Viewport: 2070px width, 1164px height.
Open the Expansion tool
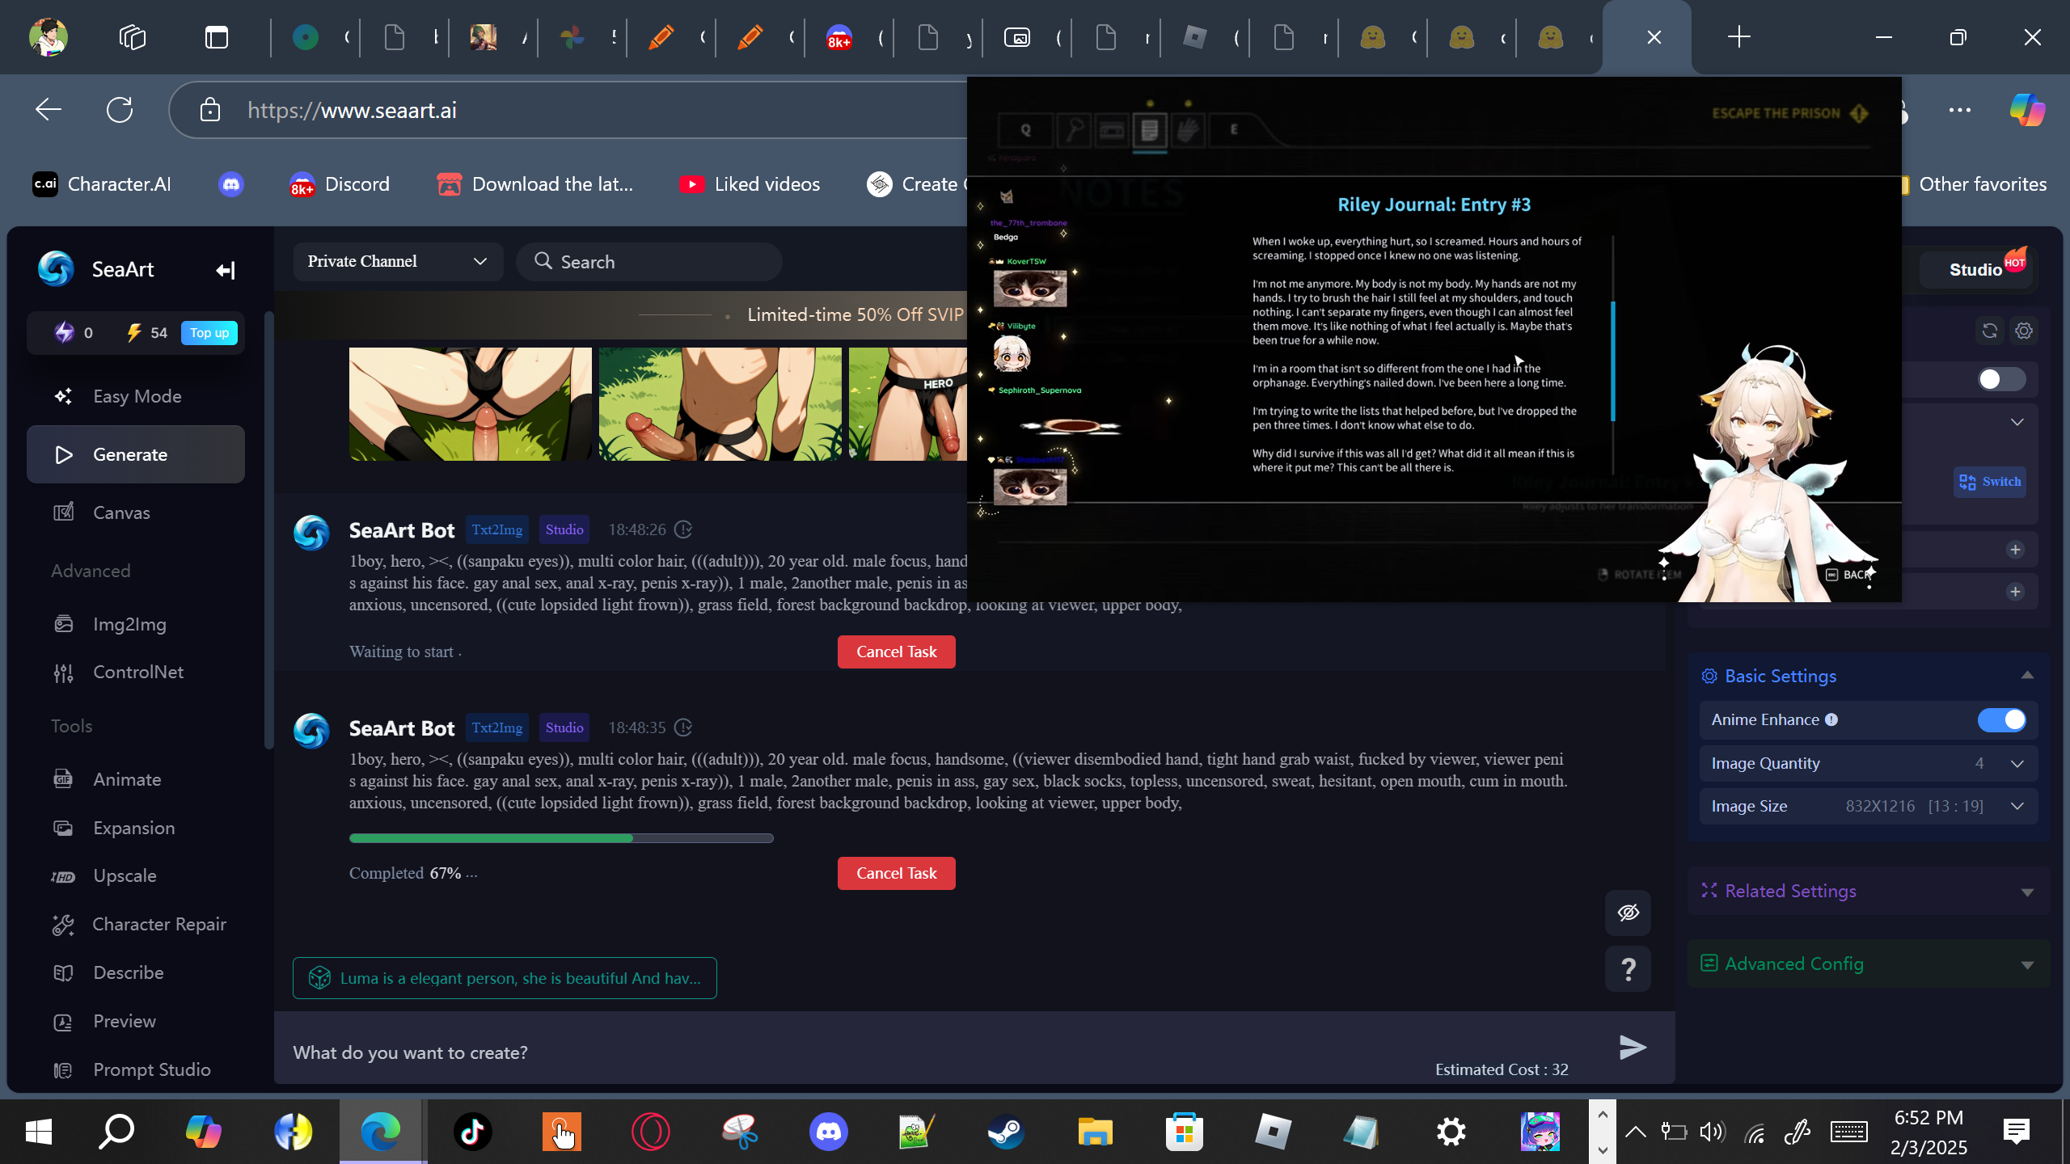[136, 828]
